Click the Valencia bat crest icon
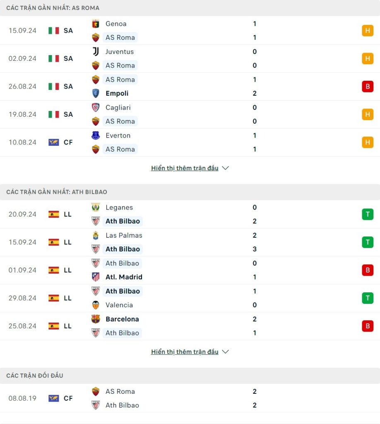The image size is (380, 424). coord(96,305)
